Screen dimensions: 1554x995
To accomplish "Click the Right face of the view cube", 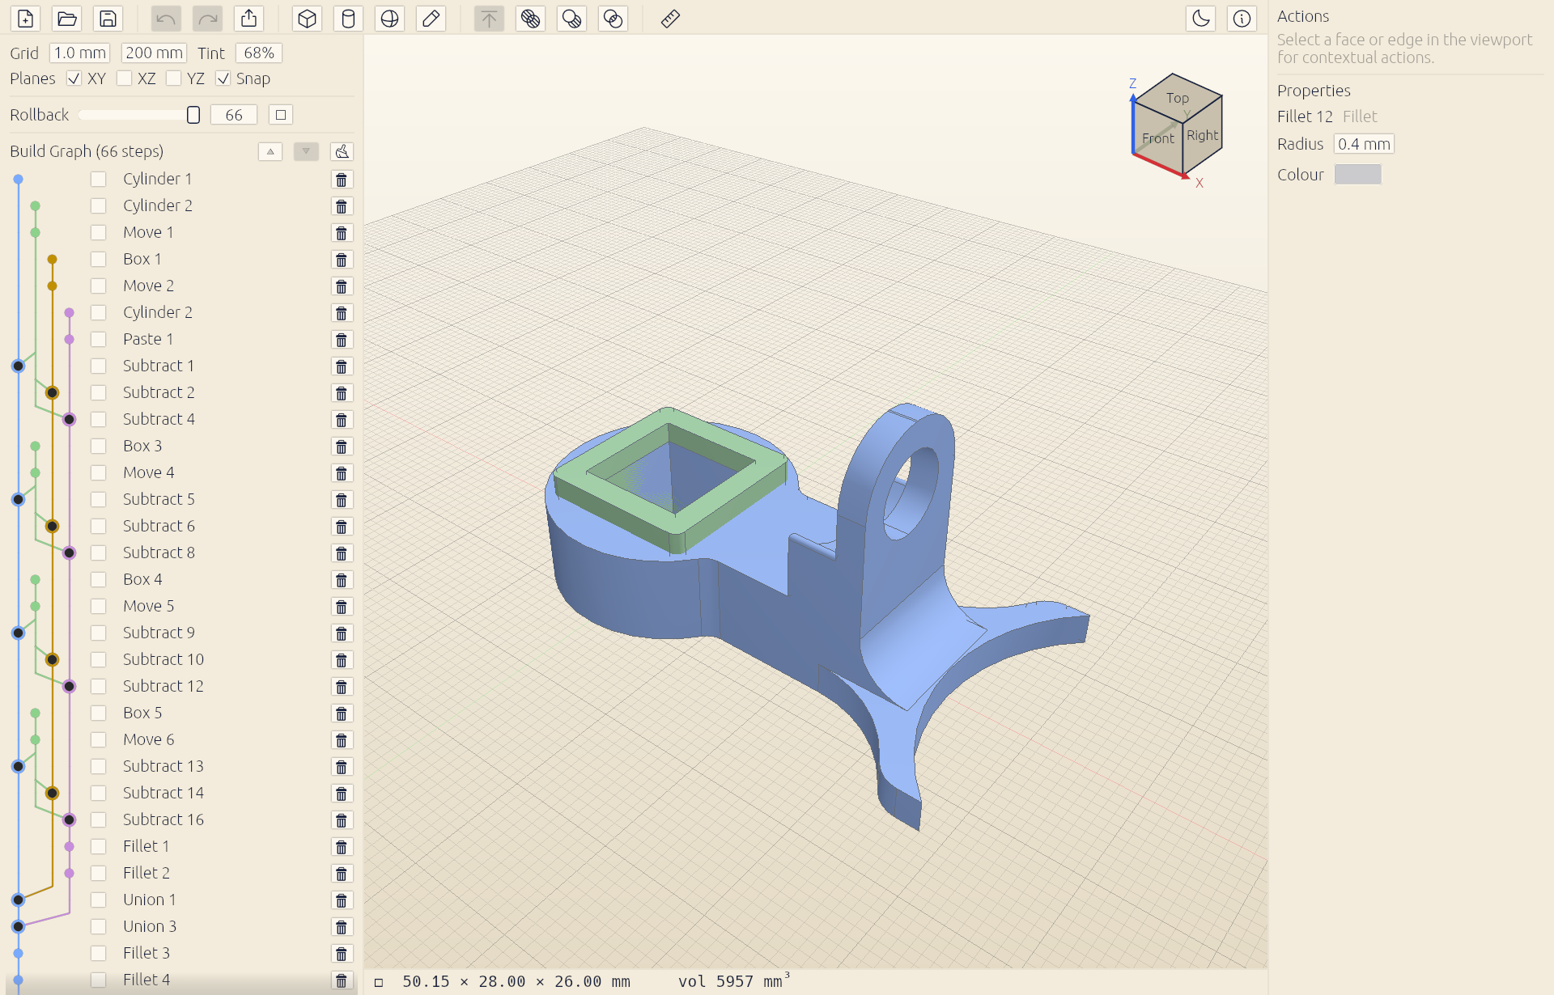I will click(x=1202, y=135).
